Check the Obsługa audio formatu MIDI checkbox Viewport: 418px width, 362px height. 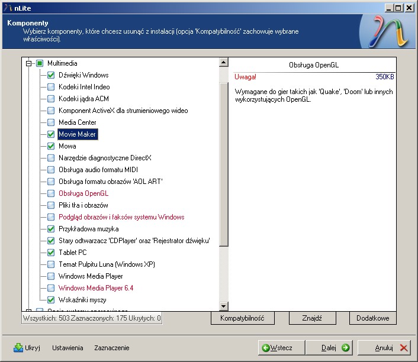click(51, 170)
